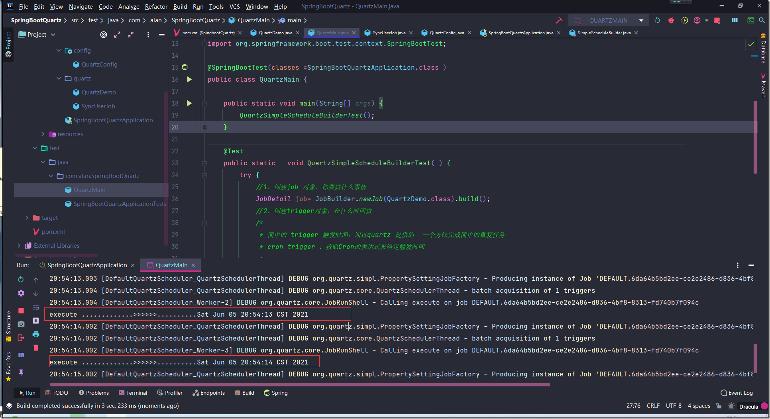The image size is (770, 419).
Task: Jump down the stack trace arrow
Action: tap(36, 293)
